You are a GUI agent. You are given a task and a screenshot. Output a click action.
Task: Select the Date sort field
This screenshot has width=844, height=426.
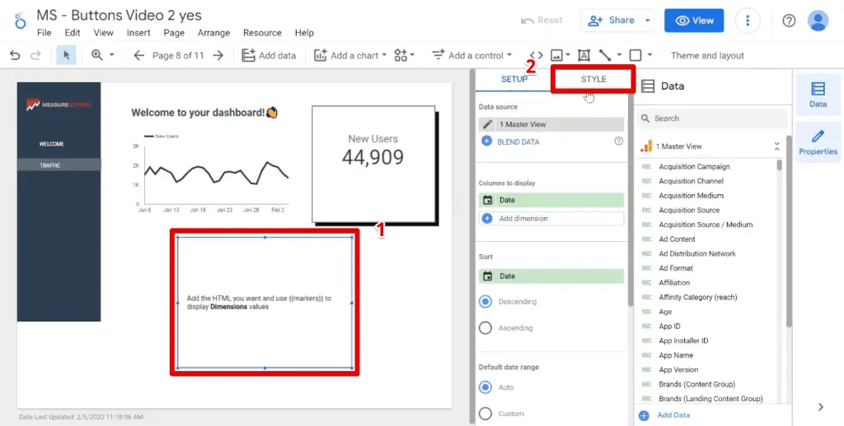551,276
